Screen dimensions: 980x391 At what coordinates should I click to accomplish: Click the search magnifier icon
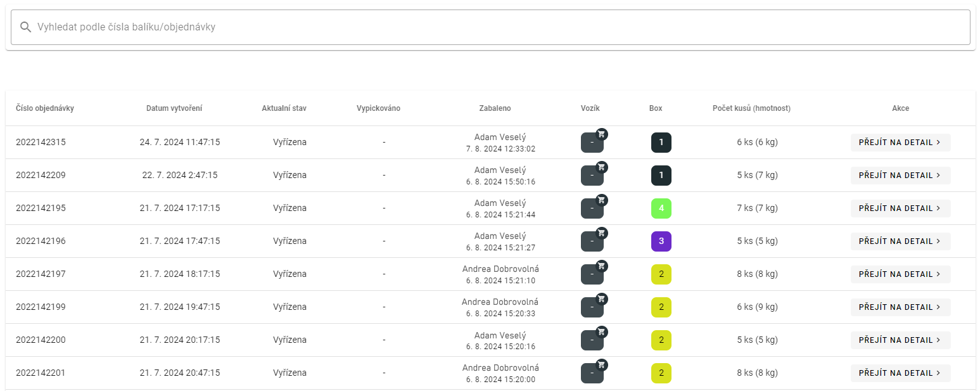(26, 27)
